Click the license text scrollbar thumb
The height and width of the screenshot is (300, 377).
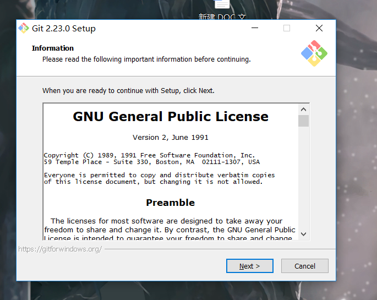tap(303, 121)
